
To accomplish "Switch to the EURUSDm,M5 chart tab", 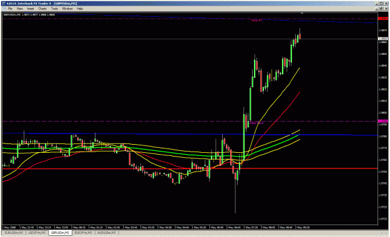I will click(x=14, y=233).
